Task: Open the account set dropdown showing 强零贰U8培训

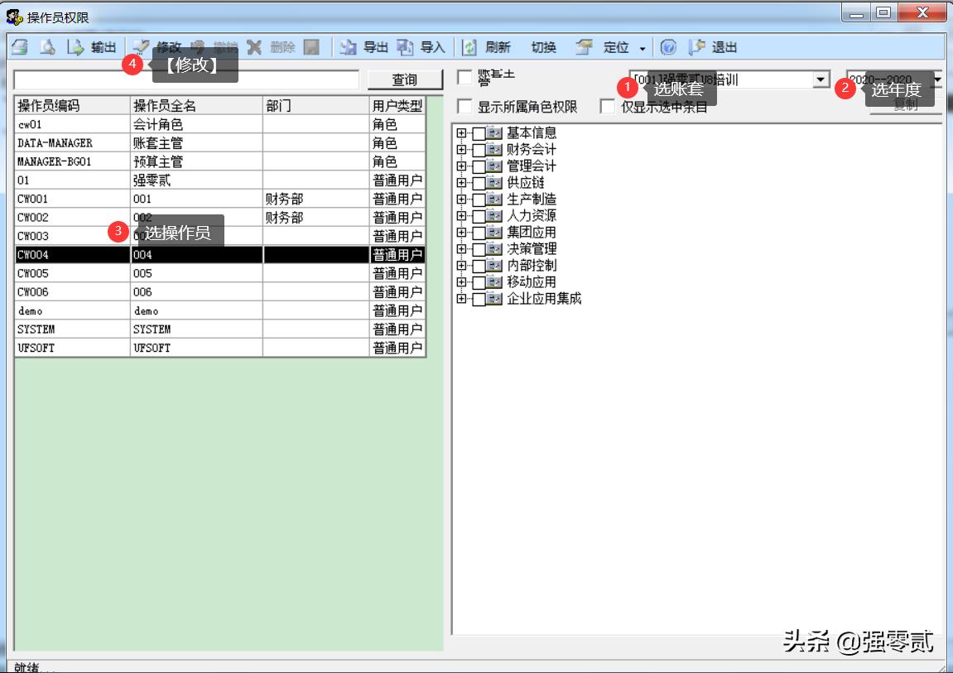Action: [821, 79]
